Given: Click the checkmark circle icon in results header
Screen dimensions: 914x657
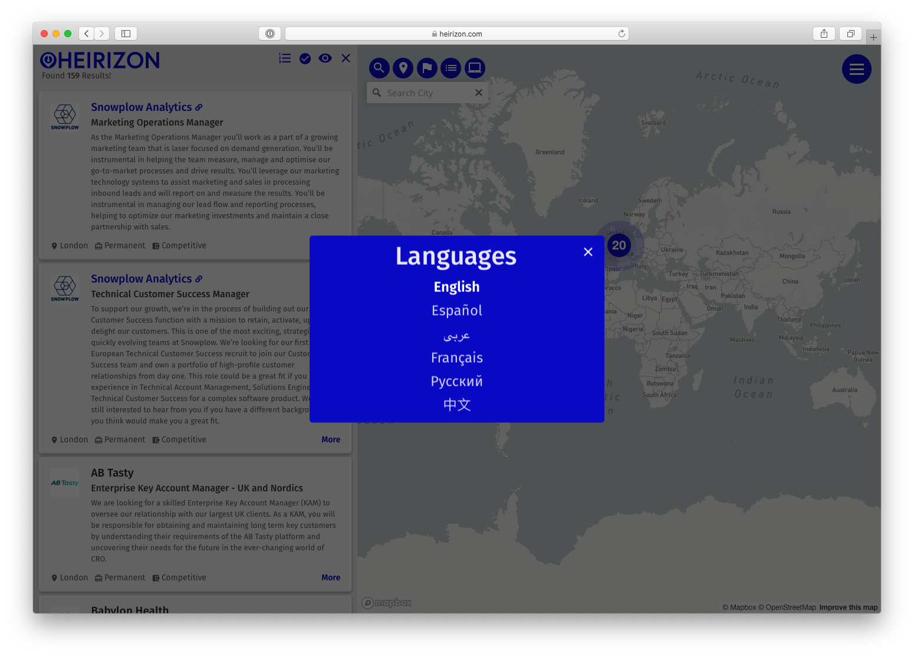Looking at the screenshot, I should 305,58.
